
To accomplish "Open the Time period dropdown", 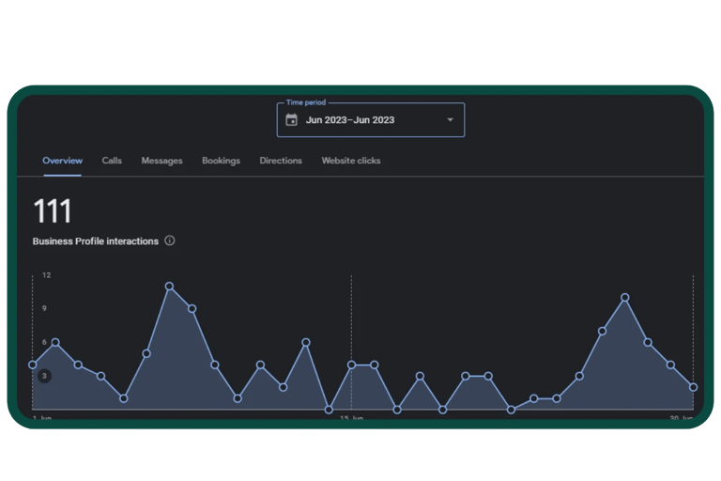I will point(371,120).
